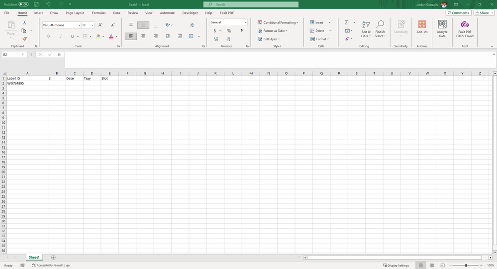Click the Wrap Text icon
The image size is (497, 269).
click(192, 25)
